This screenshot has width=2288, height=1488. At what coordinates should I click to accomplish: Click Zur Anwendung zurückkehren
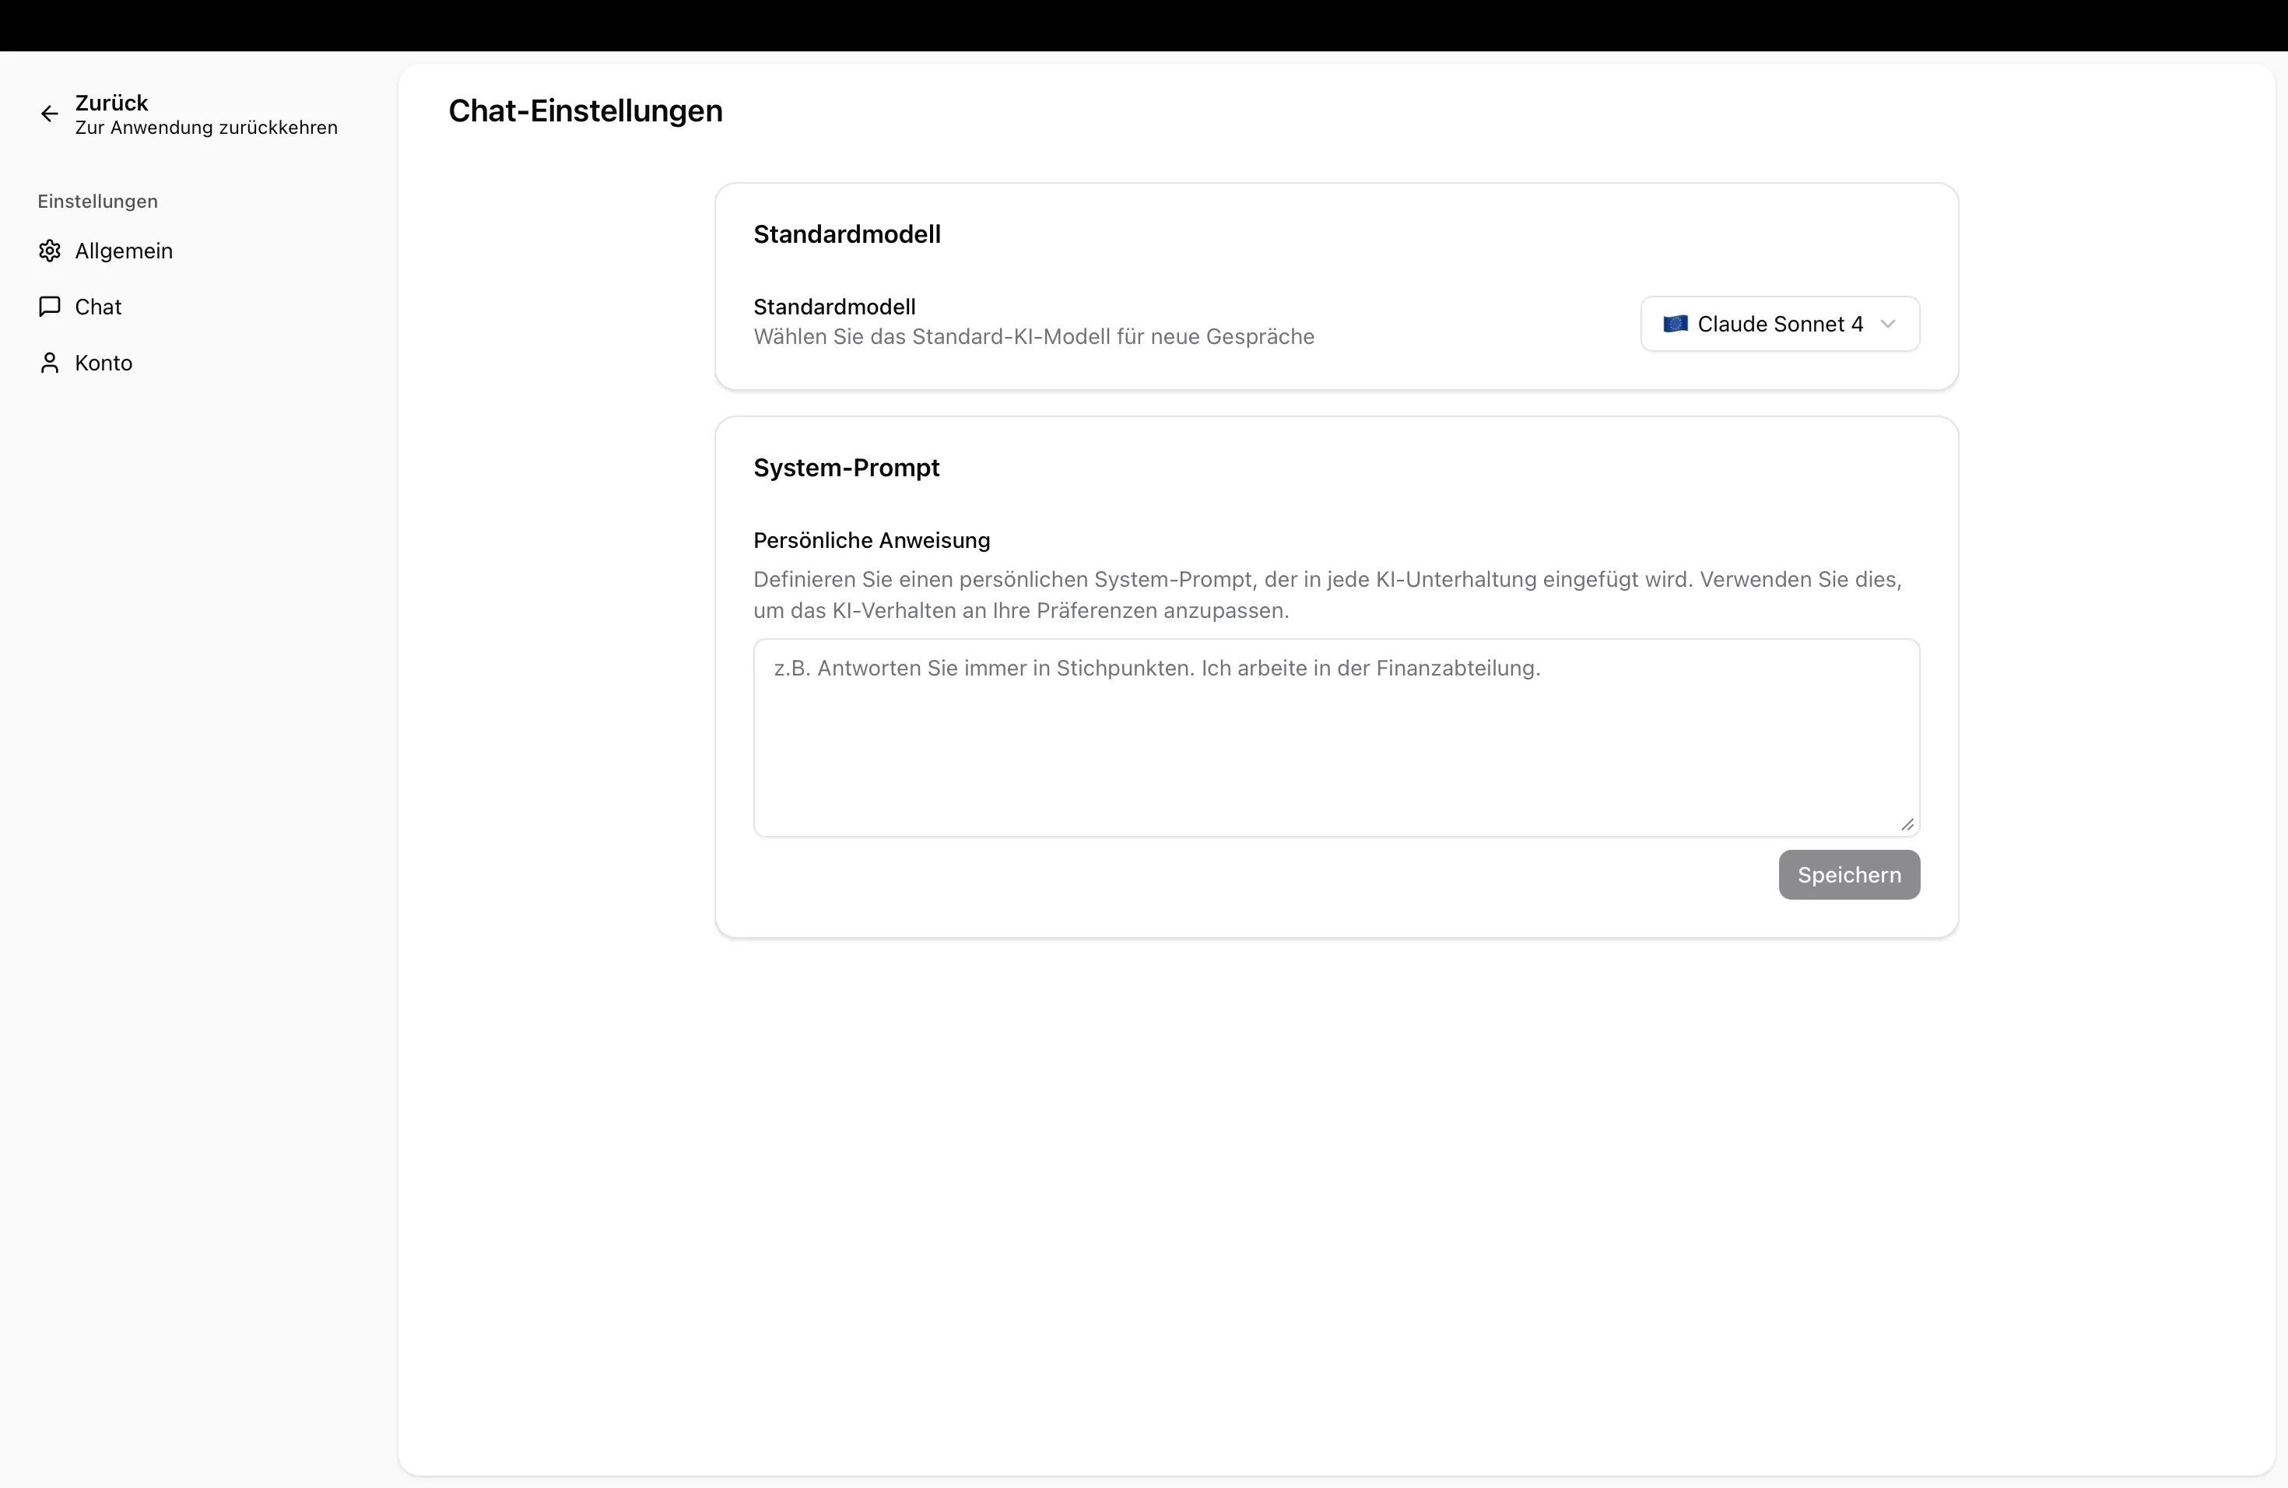tap(205, 128)
